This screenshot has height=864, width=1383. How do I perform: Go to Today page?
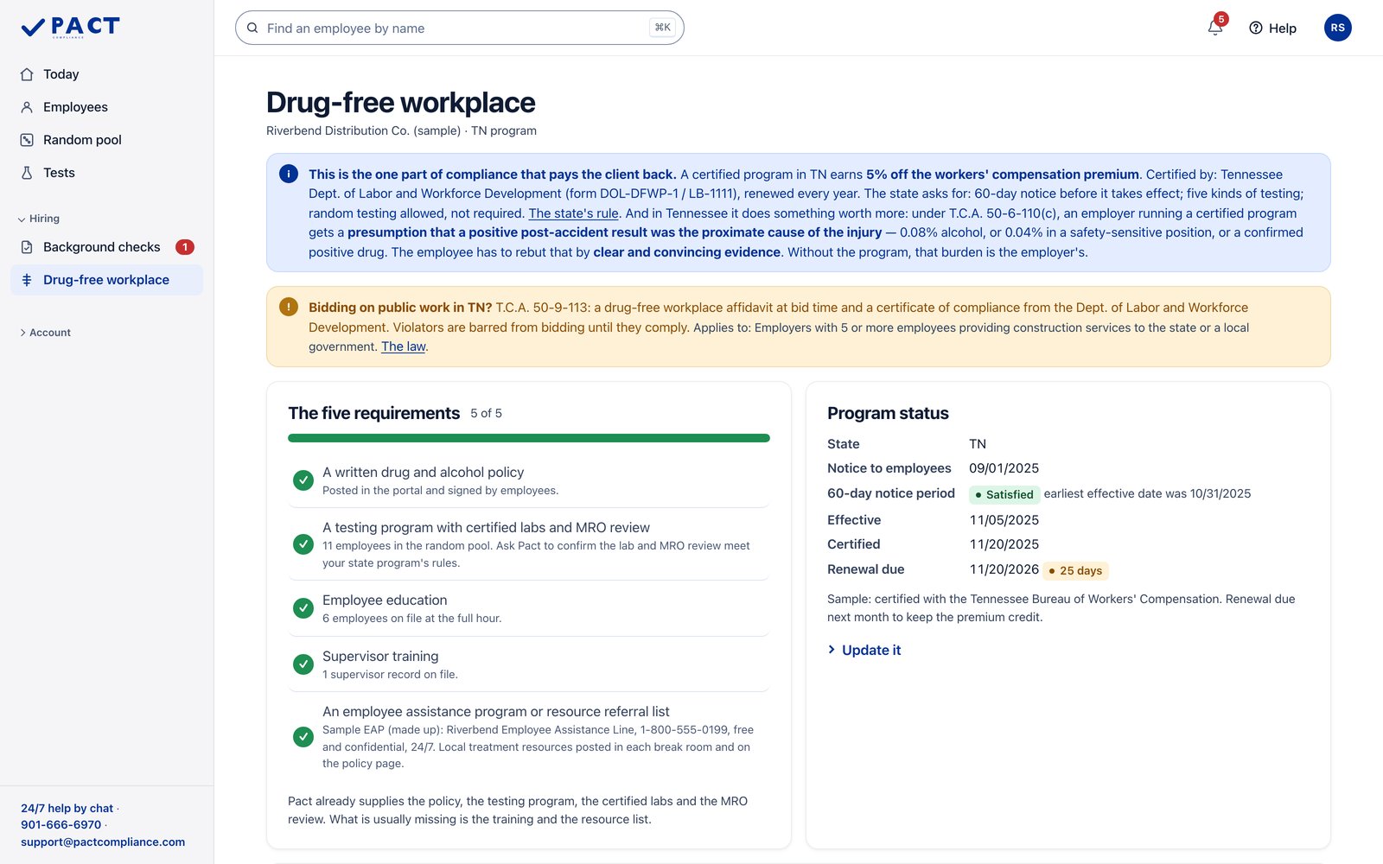[106, 74]
